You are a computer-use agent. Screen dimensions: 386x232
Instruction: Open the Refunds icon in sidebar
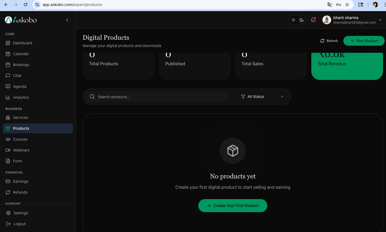point(8,192)
